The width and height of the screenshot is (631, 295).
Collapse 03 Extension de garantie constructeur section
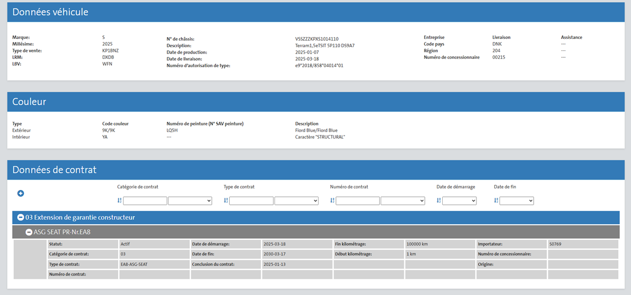pyautogui.click(x=21, y=217)
